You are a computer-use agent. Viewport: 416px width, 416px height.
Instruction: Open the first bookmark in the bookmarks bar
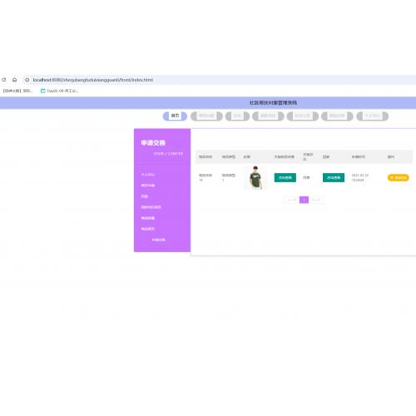click(x=18, y=91)
